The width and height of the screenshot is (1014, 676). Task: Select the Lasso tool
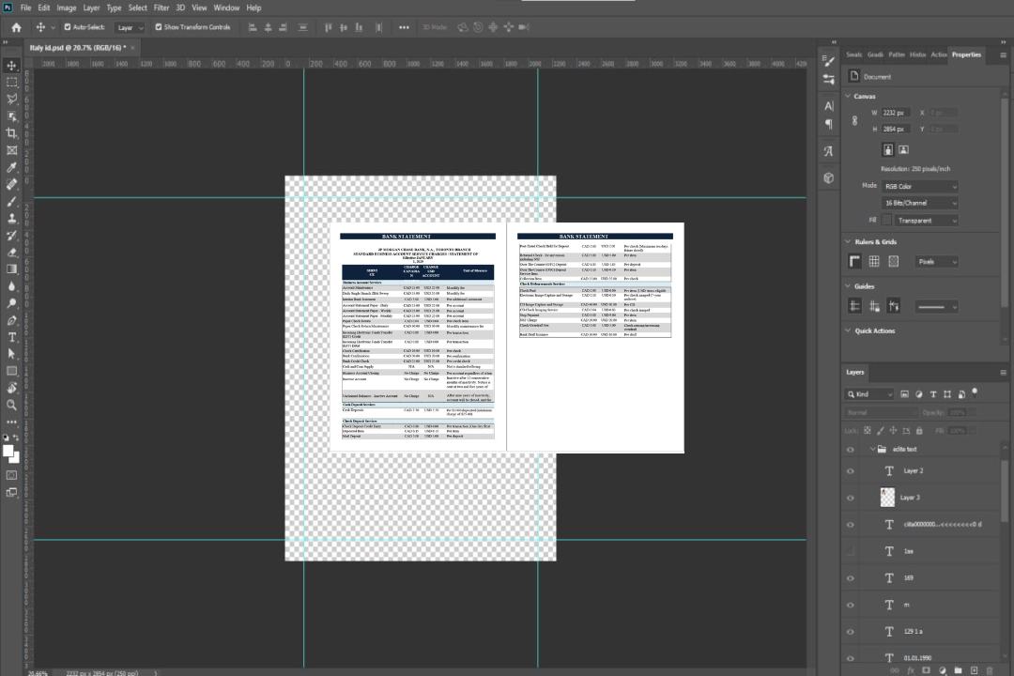[11, 99]
